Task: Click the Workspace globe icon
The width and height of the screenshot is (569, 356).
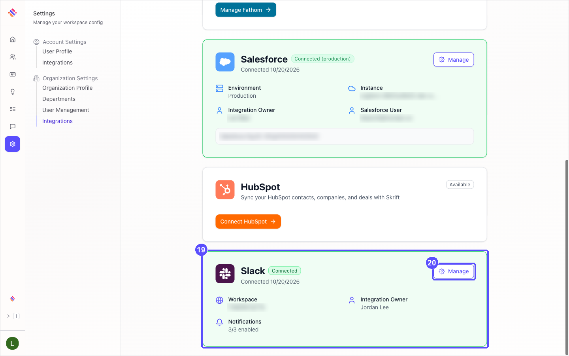Action: pos(219,300)
